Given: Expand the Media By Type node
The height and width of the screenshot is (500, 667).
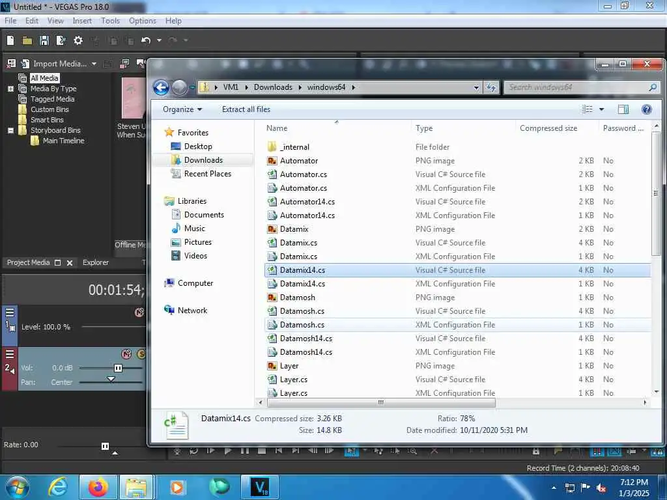Looking at the screenshot, I should click(x=10, y=89).
